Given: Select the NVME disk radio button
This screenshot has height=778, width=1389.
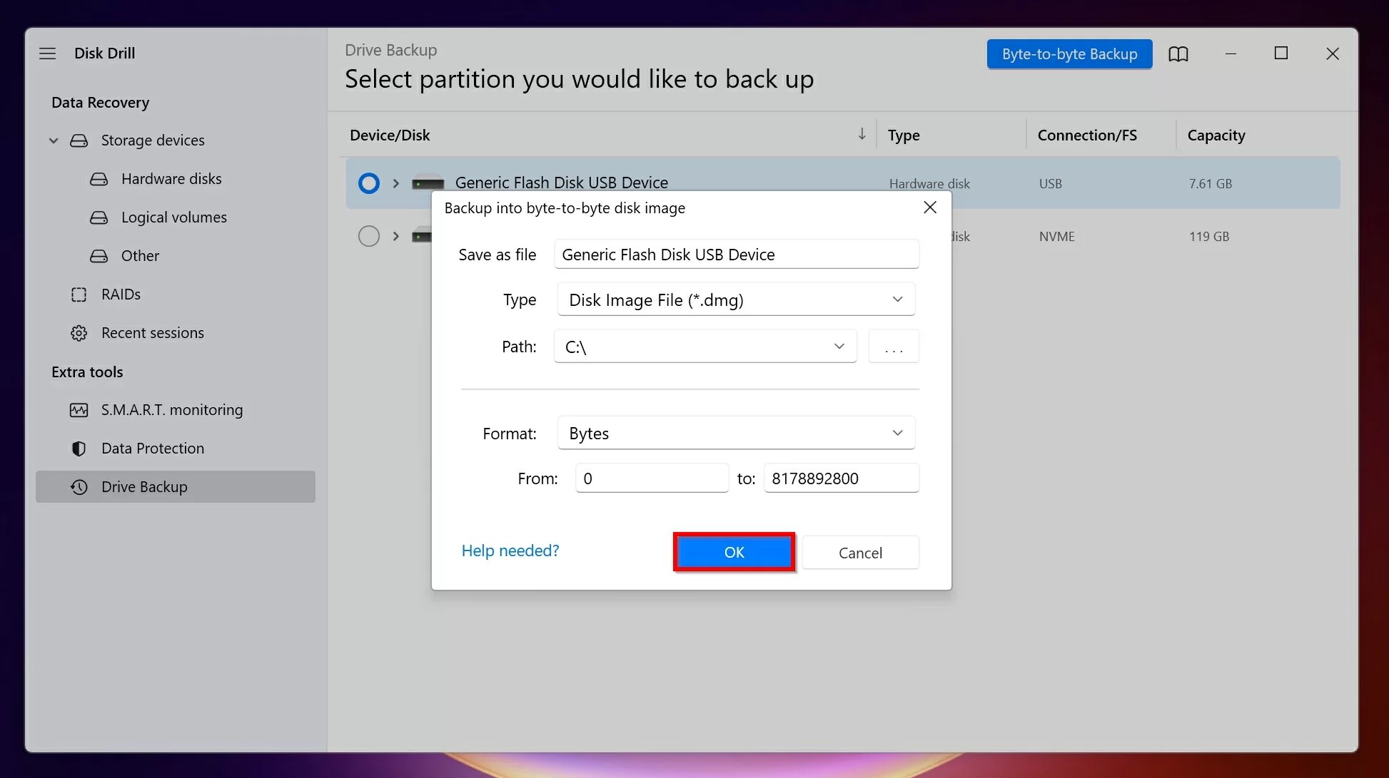Looking at the screenshot, I should tap(368, 236).
